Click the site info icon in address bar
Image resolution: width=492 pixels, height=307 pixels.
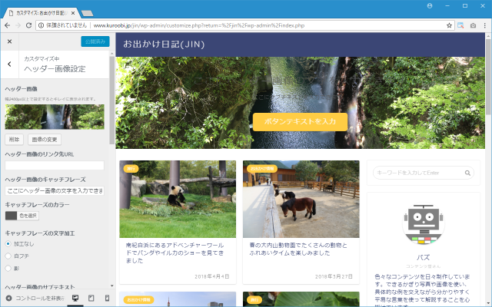[x=41, y=25]
